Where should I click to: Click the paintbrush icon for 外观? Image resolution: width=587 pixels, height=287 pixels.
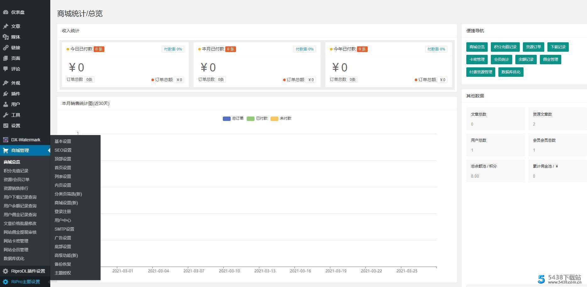pyautogui.click(x=6, y=83)
